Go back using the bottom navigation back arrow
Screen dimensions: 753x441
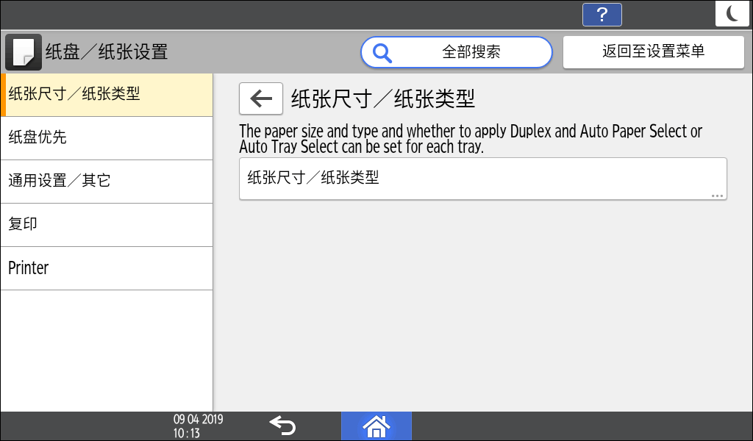point(282,425)
